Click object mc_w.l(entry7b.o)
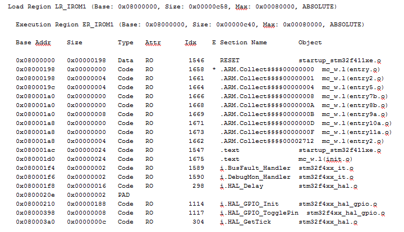This screenshot has height=232, width=404. (x=355, y=96)
